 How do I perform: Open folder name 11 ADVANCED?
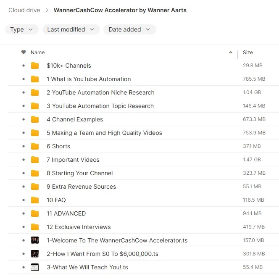[66, 213]
